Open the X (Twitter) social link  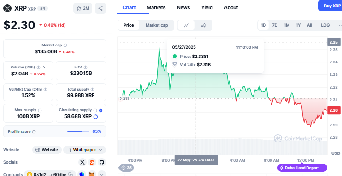pos(82,162)
